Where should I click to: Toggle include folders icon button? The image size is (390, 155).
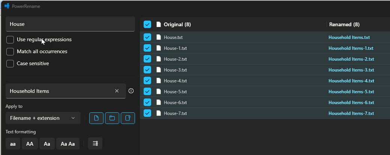pos(112,118)
